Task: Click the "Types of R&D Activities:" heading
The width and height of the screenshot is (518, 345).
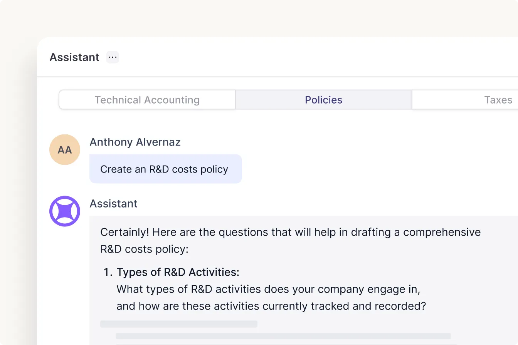Action: point(178,272)
